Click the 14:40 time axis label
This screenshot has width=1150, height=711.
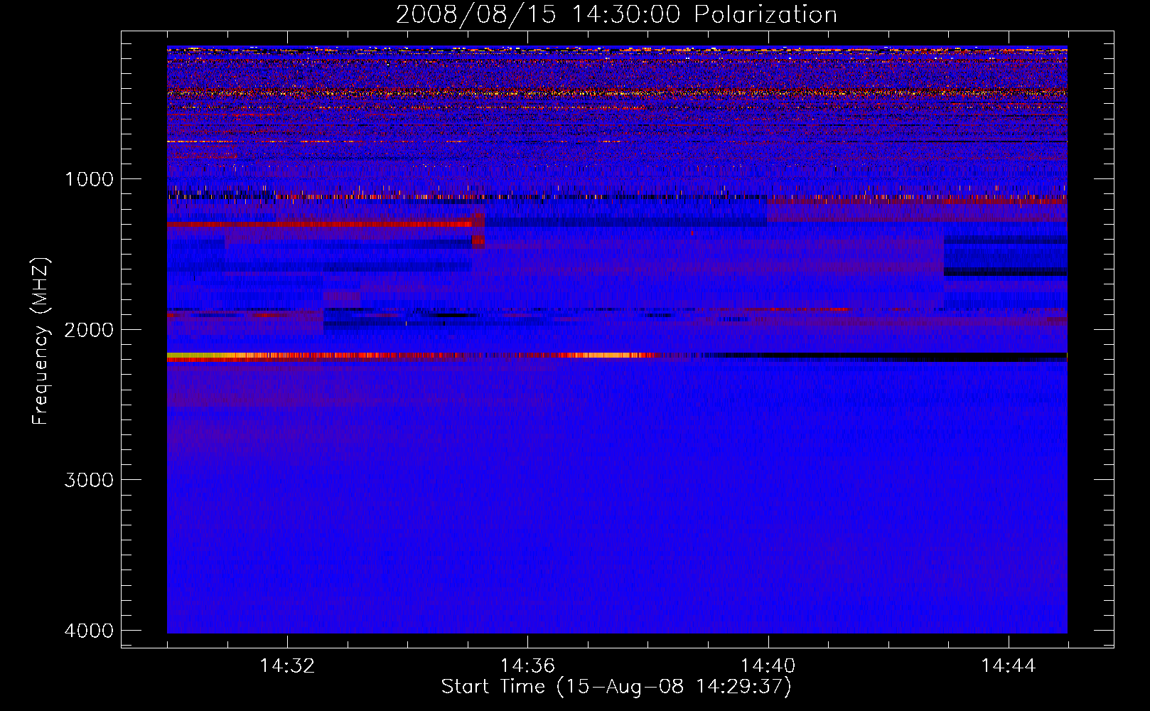768,666
